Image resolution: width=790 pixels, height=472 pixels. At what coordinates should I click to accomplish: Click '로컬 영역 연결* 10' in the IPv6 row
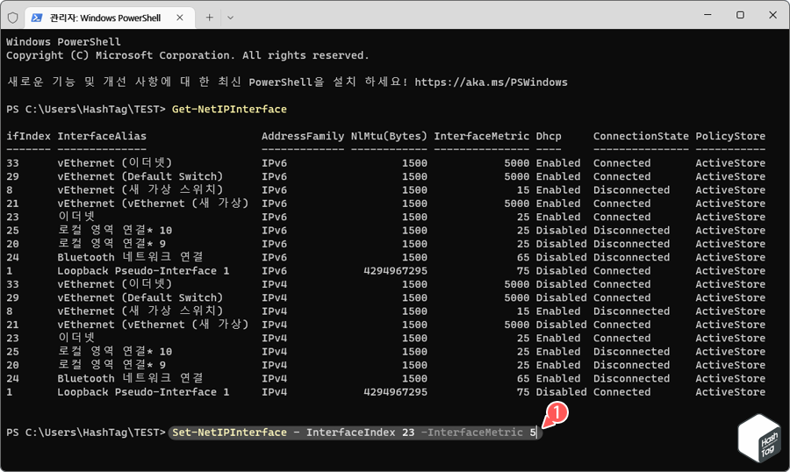[x=115, y=230]
